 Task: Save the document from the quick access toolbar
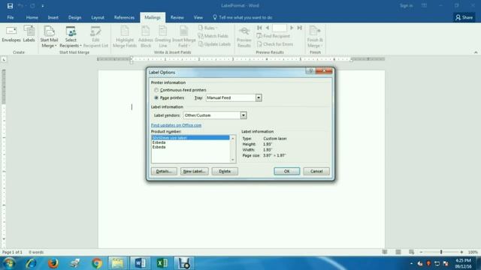(x=10, y=6)
